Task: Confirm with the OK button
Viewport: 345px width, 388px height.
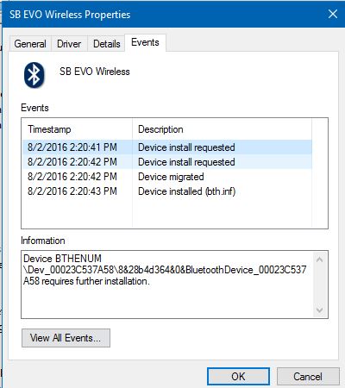Action: coord(238,376)
